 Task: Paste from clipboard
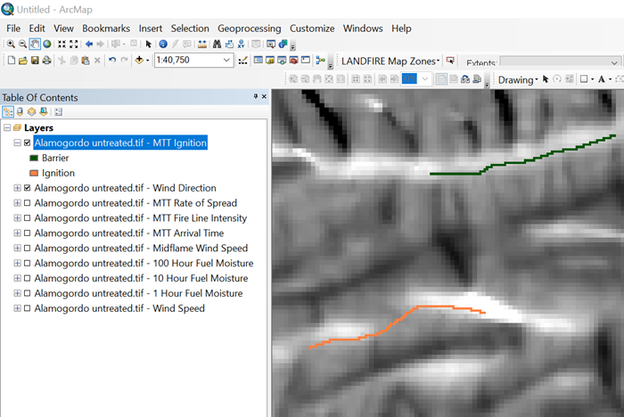(x=86, y=61)
